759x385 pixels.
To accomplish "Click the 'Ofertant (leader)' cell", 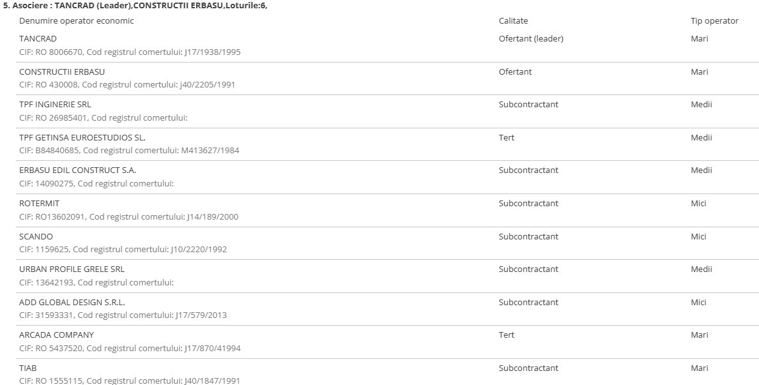I will click(531, 39).
